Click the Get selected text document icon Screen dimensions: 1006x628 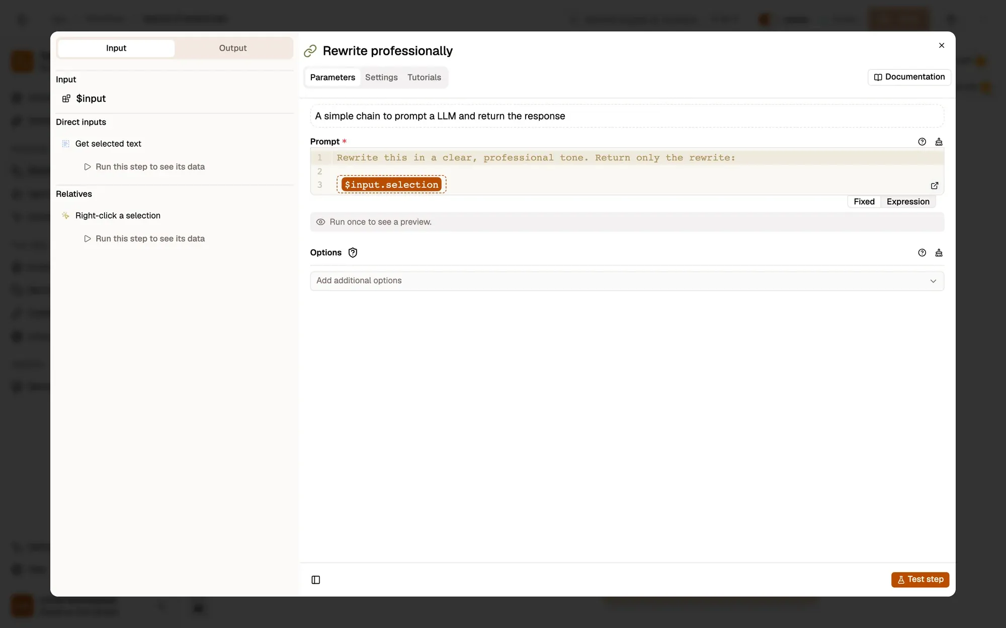click(x=65, y=144)
